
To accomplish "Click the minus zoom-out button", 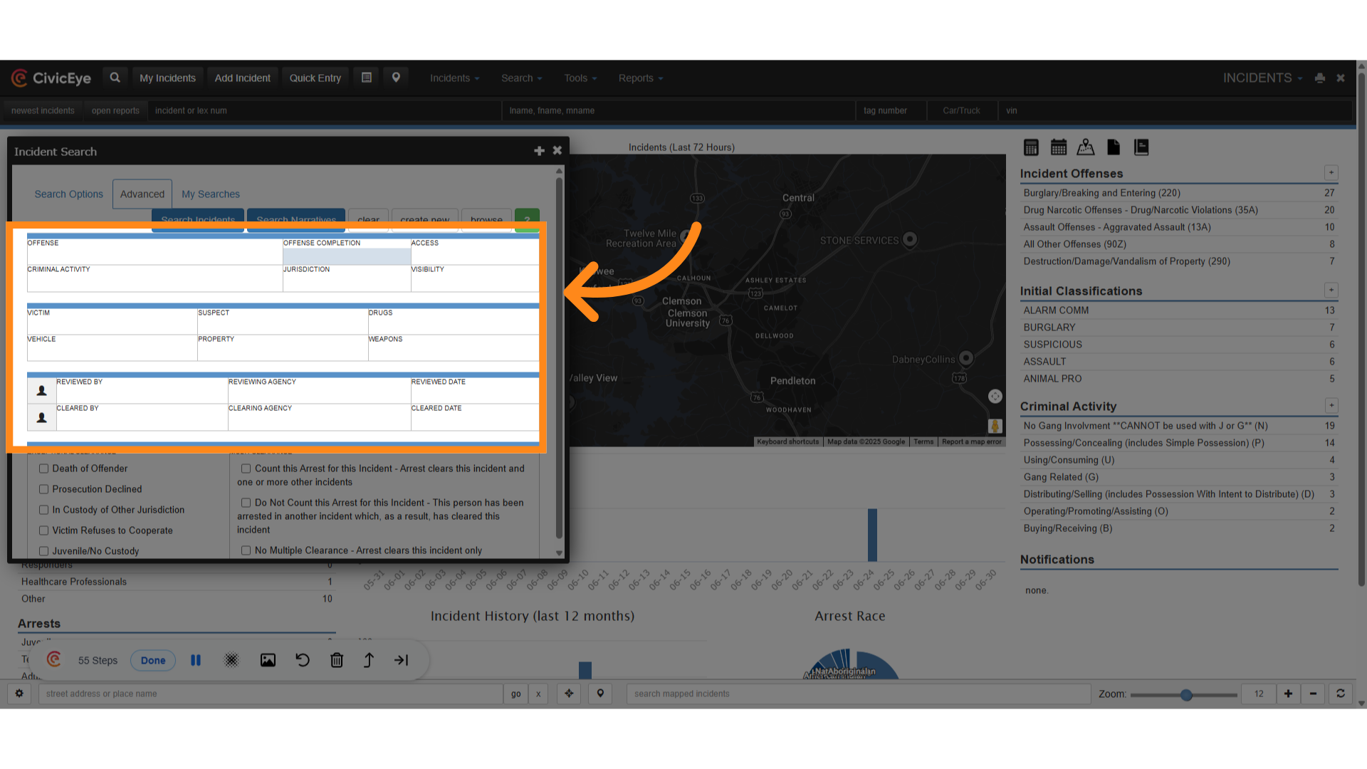I will tap(1313, 694).
